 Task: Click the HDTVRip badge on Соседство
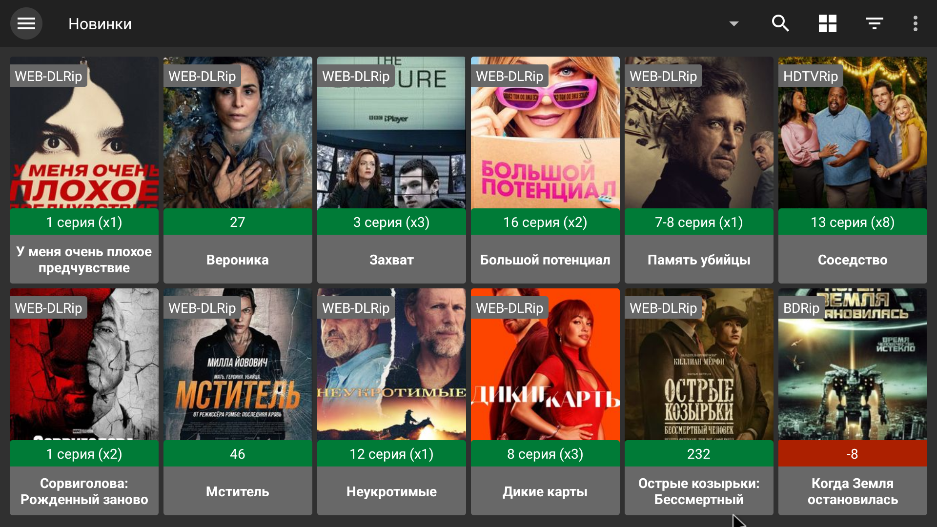(x=810, y=76)
